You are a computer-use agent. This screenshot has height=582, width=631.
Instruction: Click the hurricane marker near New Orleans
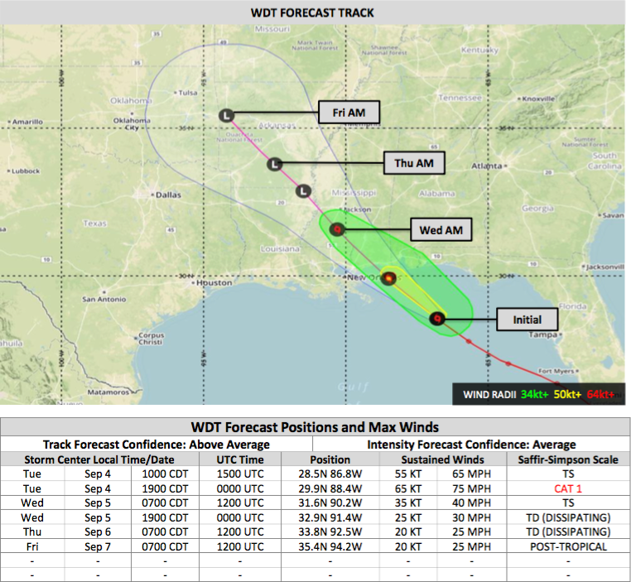[x=388, y=278]
